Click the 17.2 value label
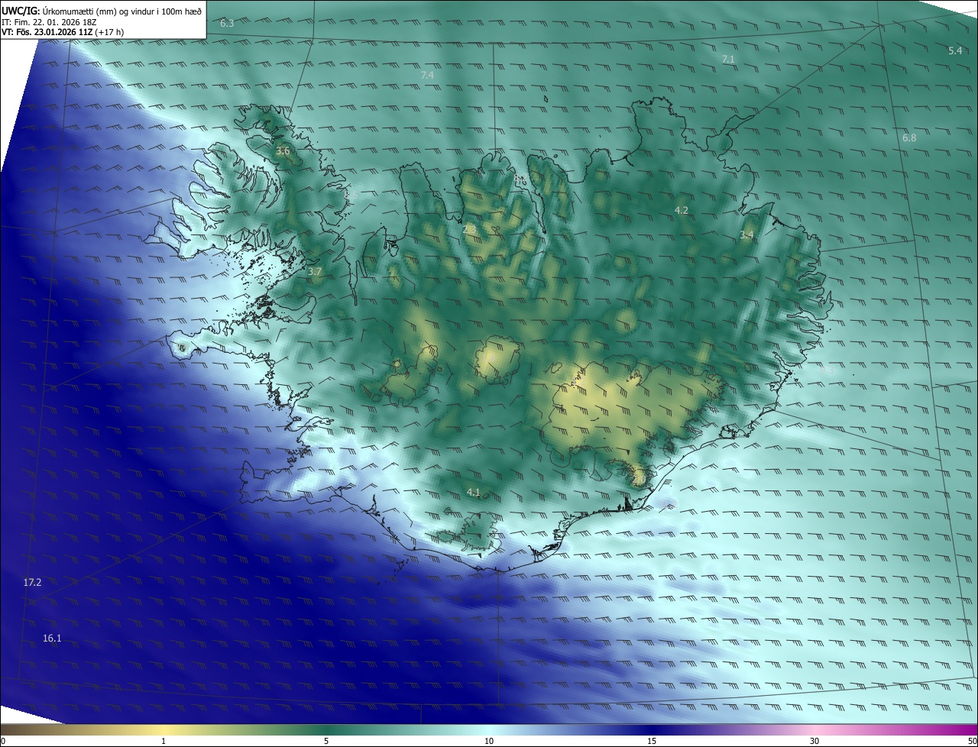The height and width of the screenshot is (747, 978). coord(32,582)
